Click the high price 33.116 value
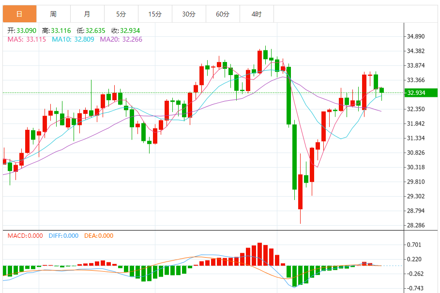440x293 pixels. pyautogui.click(x=61, y=31)
